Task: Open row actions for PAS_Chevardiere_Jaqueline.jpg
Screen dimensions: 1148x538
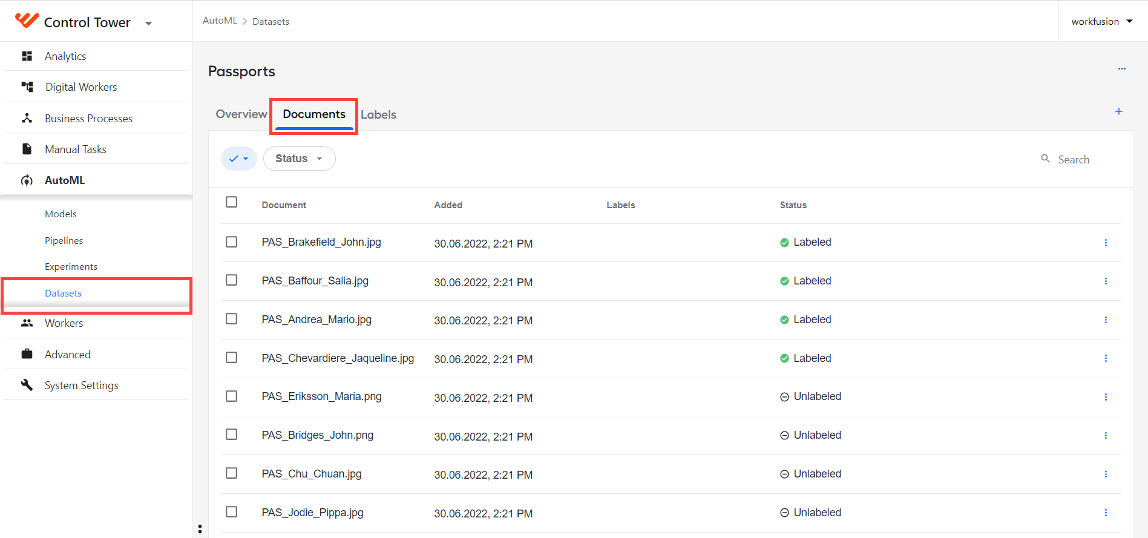Action: click(1106, 358)
